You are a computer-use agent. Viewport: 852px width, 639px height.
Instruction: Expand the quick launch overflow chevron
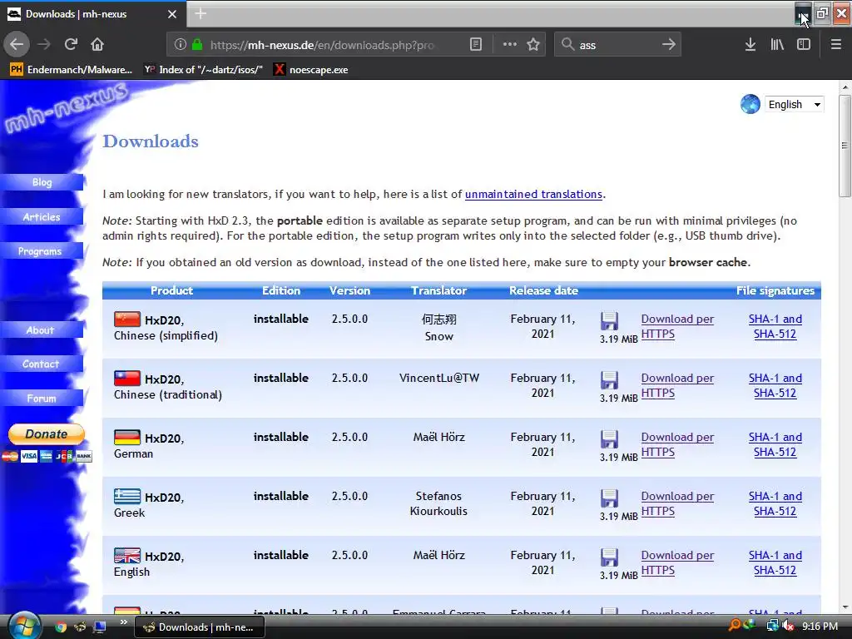coord(123,622)
